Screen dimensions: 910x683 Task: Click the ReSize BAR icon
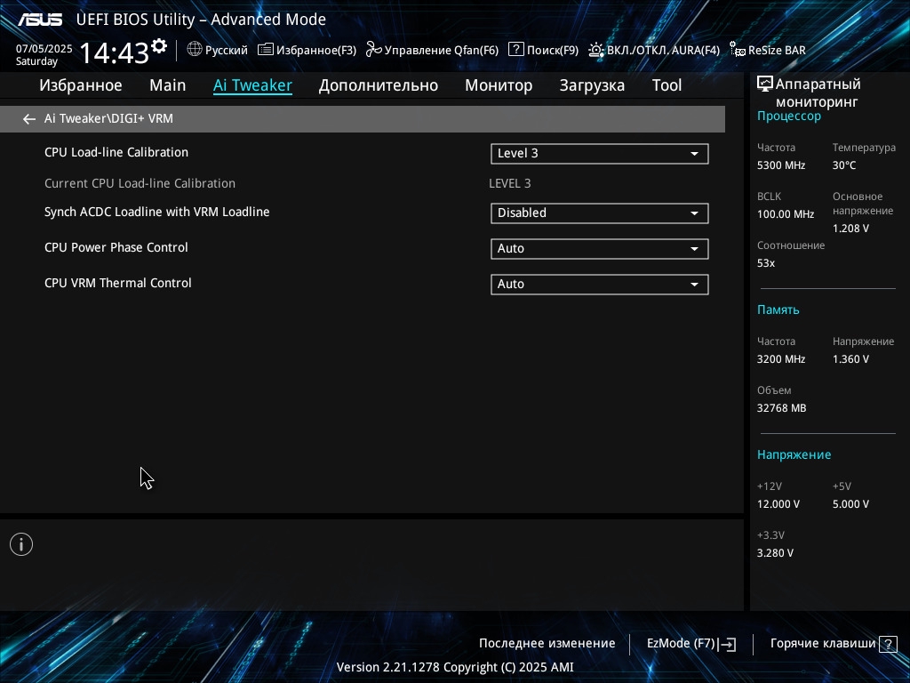(737, 50)
